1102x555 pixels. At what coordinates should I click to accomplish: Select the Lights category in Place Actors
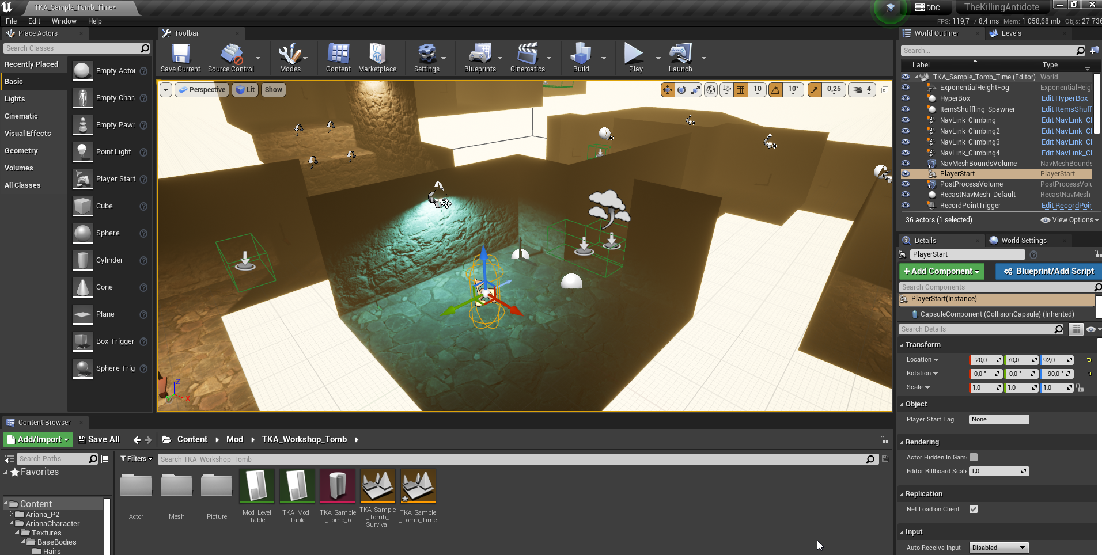(15, 99)
